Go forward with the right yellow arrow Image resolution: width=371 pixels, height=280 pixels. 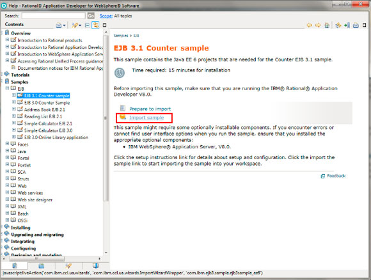(318, 25)
